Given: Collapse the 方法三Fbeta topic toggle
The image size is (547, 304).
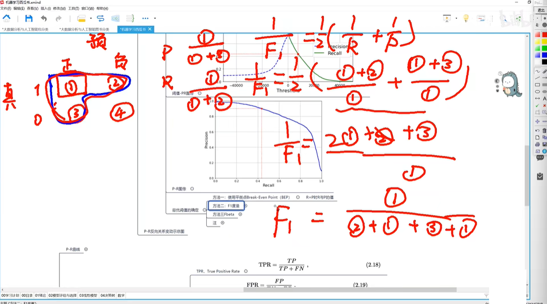Looking at the screenshot, I should [x=240, y=214].
